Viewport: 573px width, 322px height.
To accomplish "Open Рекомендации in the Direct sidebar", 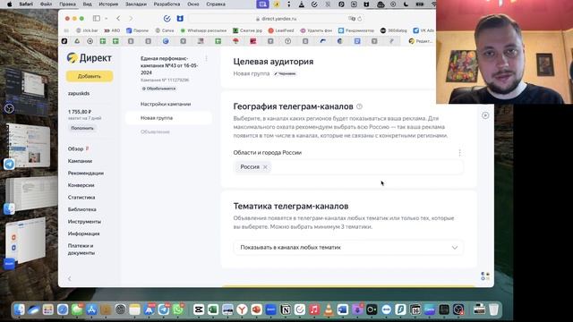I will pyautogui.click(x=86, y=173).
